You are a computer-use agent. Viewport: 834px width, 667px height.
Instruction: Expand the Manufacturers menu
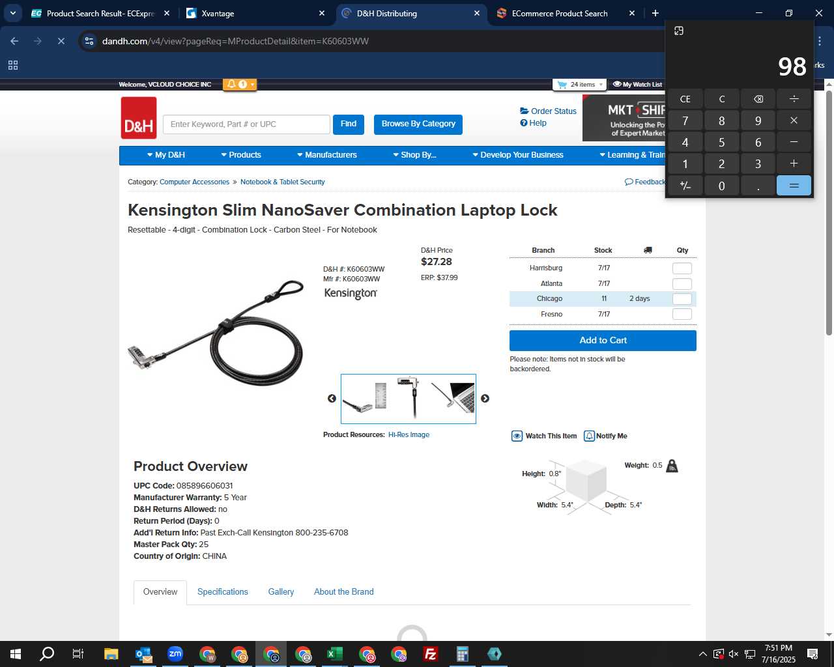pyautogui.click(x=327, y=155)
